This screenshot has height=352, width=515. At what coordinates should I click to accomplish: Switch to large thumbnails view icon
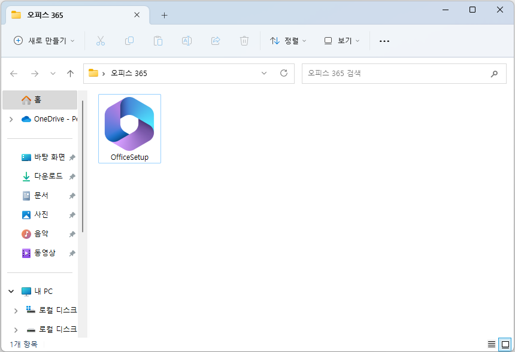pos(505,344)
